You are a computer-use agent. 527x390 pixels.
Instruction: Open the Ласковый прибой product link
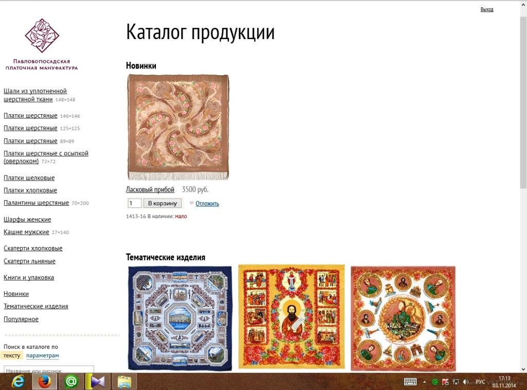coord(150,190)
